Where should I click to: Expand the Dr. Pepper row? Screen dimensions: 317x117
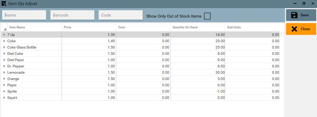click(4, 66)
